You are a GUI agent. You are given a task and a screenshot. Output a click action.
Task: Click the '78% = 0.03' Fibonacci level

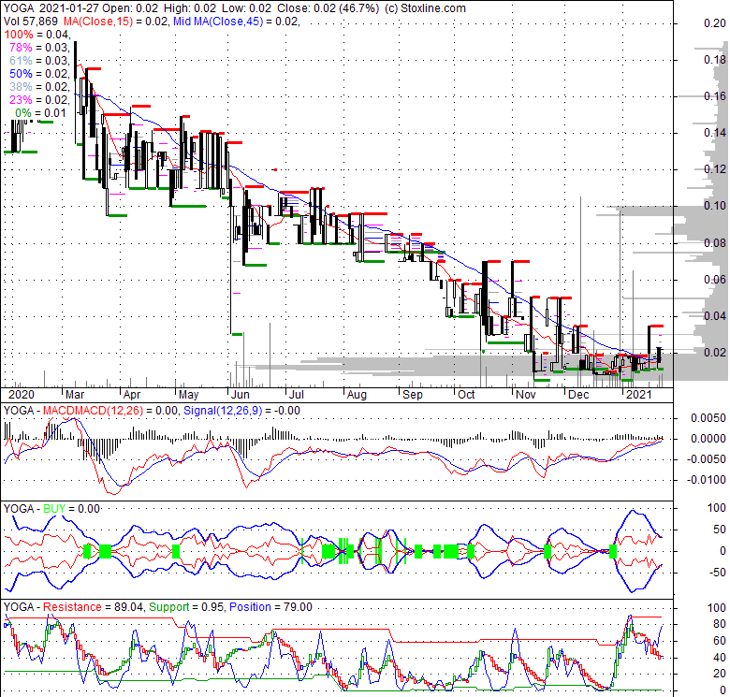click(x=39, y=48)
